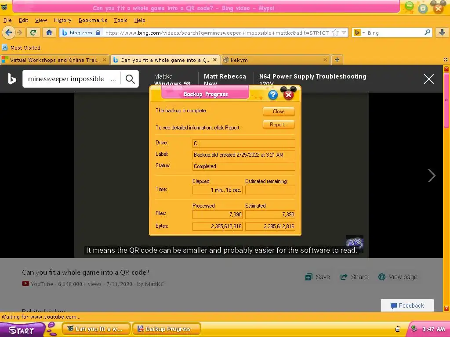This screenshot has width=450, height=337.
Task: Reload the page with the green refresh icon
Action: (x=33, y=32)
